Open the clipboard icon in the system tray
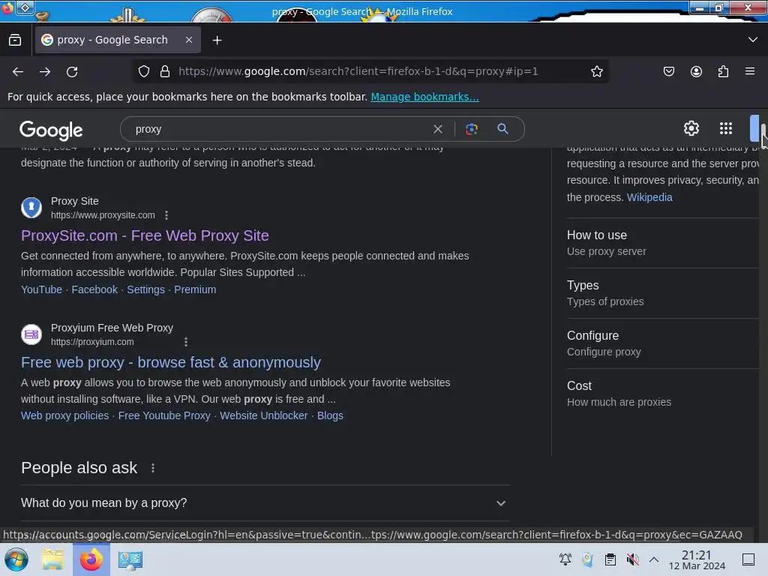The width and height of the screenshot is (768, 576). 610,559
